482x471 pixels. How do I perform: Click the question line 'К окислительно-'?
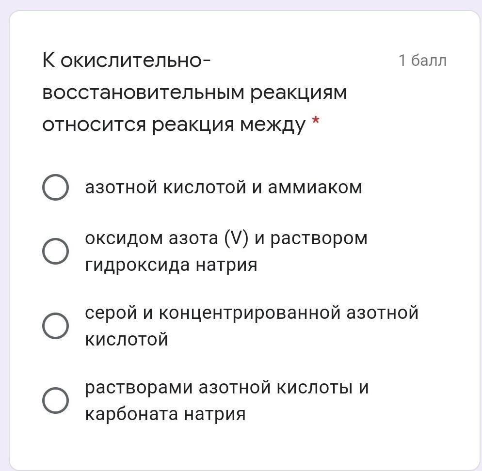tap(127, 61)
